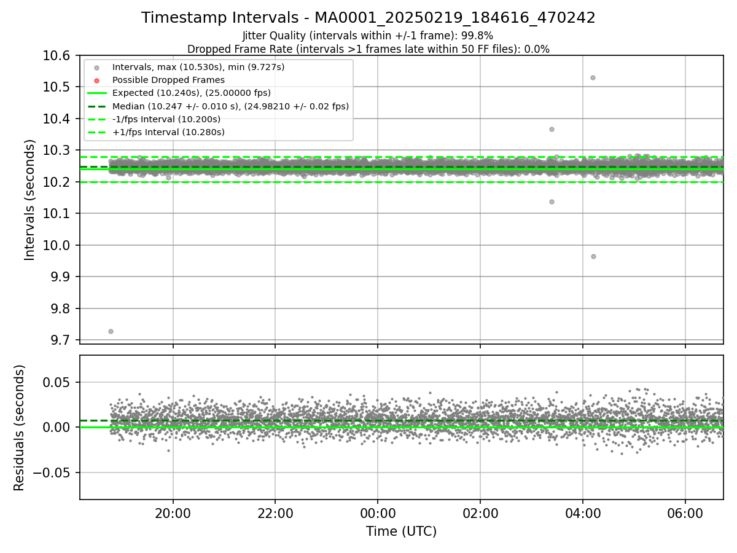Image resolution: width=737 pixels, height=553 pixels.
Task: Click the 'Residuals (seconds)' y-axis label
Action: tap(20, 428)
